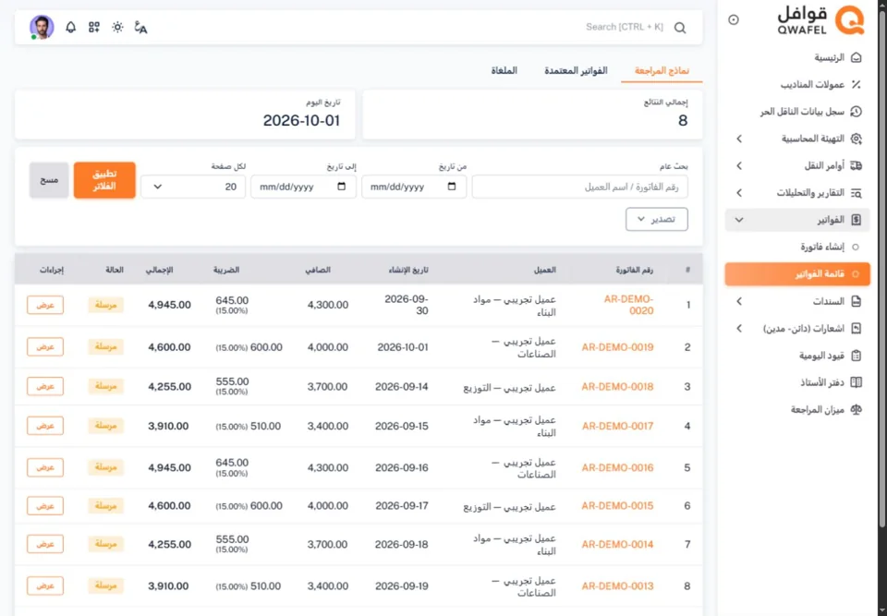Go to الرئيسية in the sidebar
The width and height of the screenshot is (887, 616).
click(797, 57)
